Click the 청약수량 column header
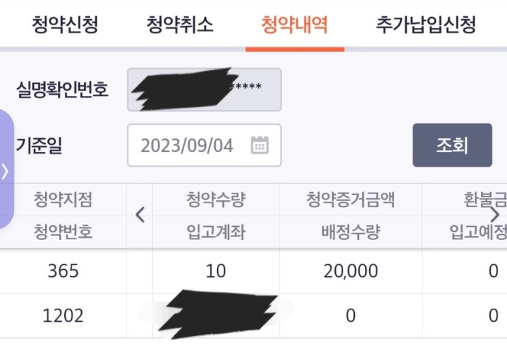 coord(215,200)
